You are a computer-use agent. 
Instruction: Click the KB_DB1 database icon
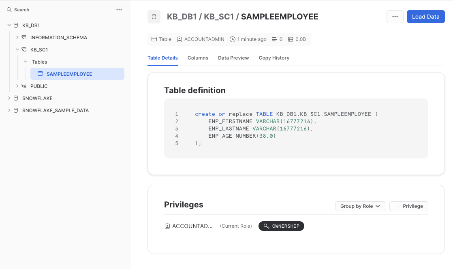(16, 26)
